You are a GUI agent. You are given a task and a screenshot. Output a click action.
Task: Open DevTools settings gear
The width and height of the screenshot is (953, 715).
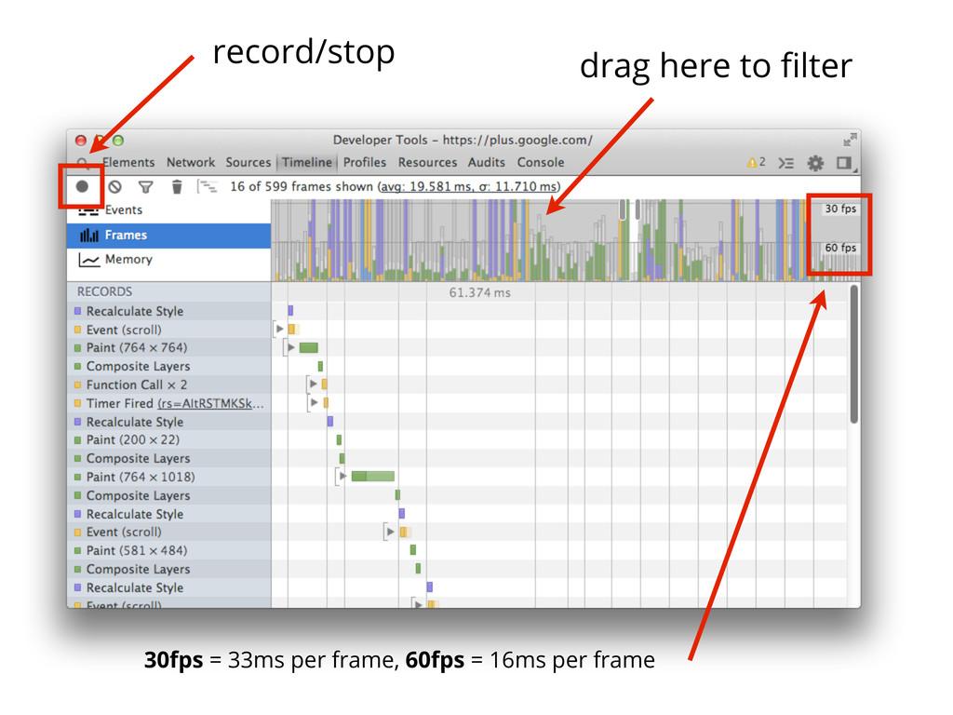(x=815, y=163)
